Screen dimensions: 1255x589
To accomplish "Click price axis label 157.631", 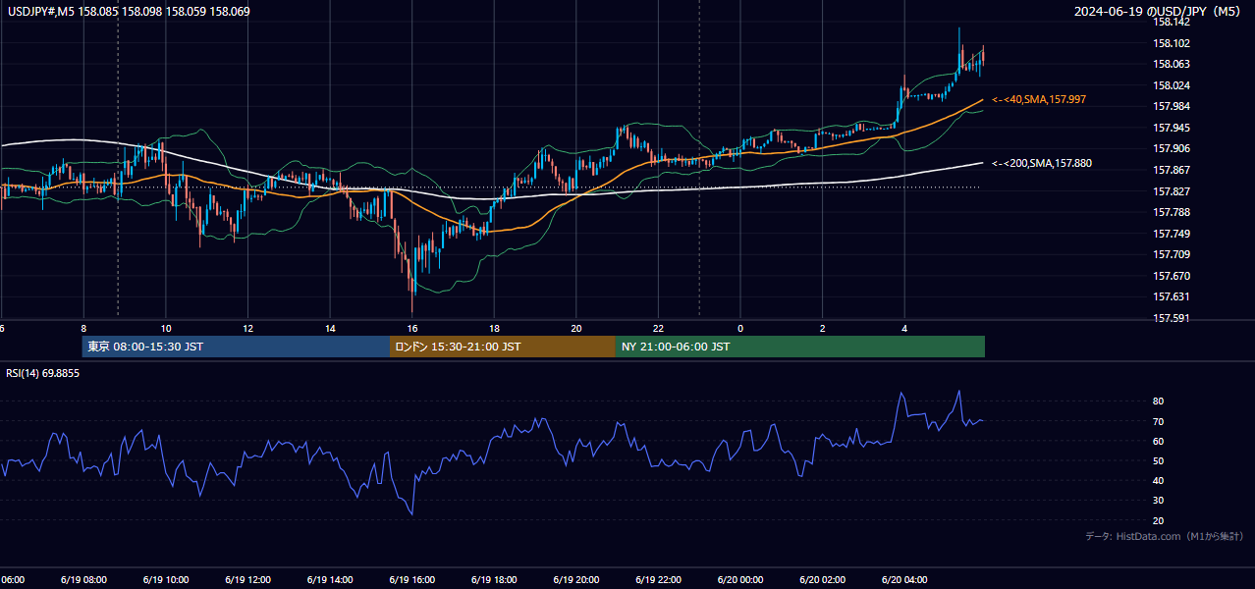I will click(x=1172, y=296).
